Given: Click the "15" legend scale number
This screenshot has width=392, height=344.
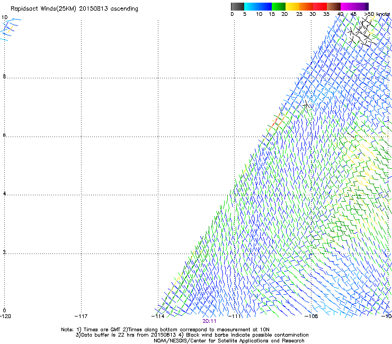Looking at the screenshot, I should click(272, 14).
